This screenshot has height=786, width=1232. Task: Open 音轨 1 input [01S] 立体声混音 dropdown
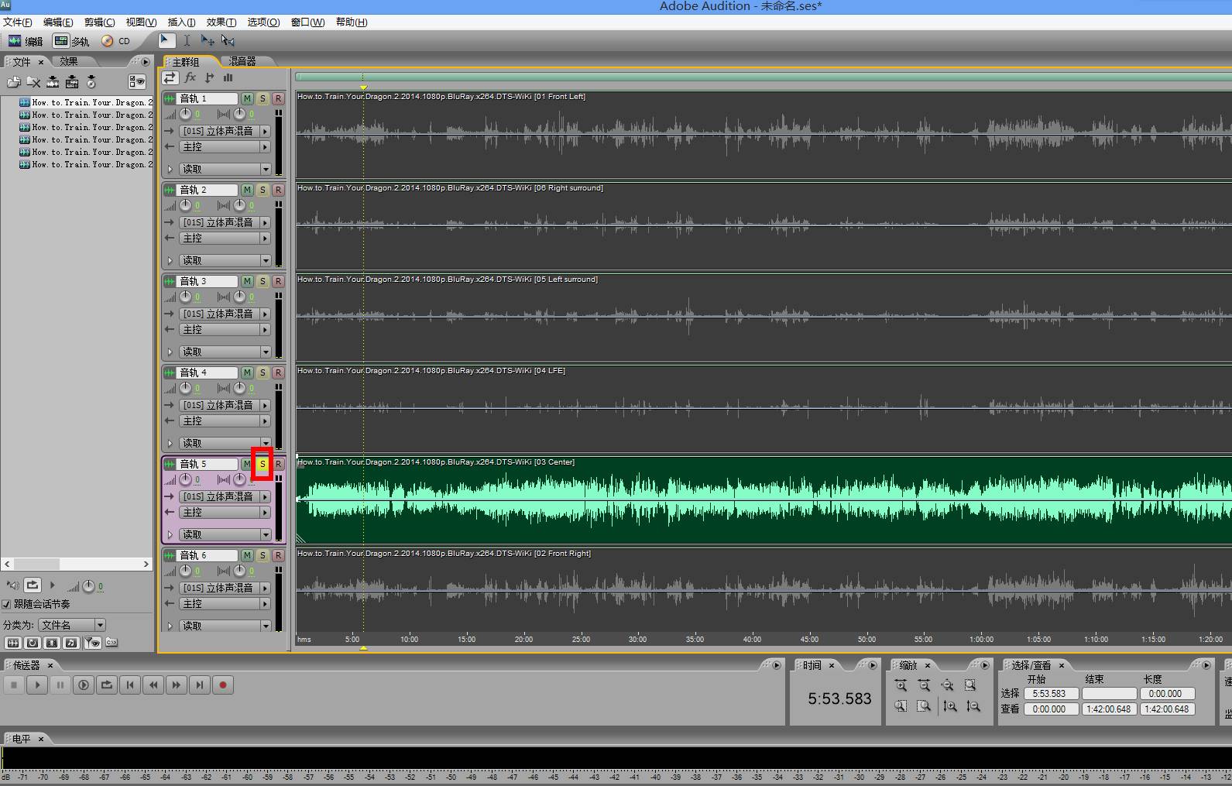225,131
